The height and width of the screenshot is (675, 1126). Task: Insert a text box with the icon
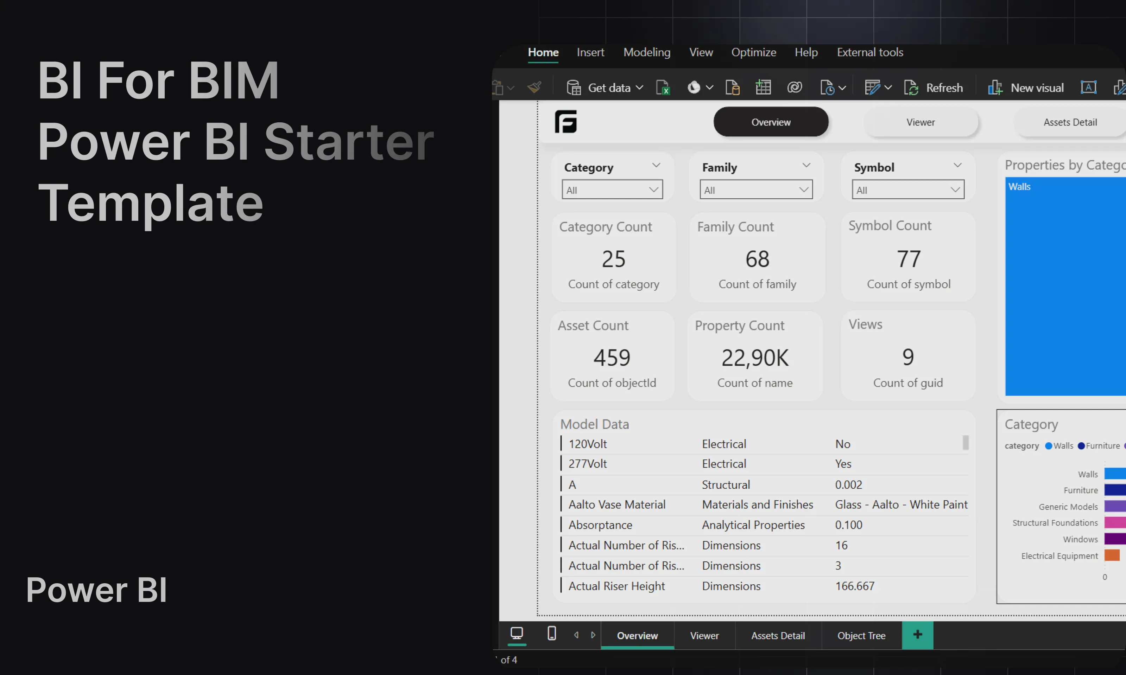point(1088,87)
